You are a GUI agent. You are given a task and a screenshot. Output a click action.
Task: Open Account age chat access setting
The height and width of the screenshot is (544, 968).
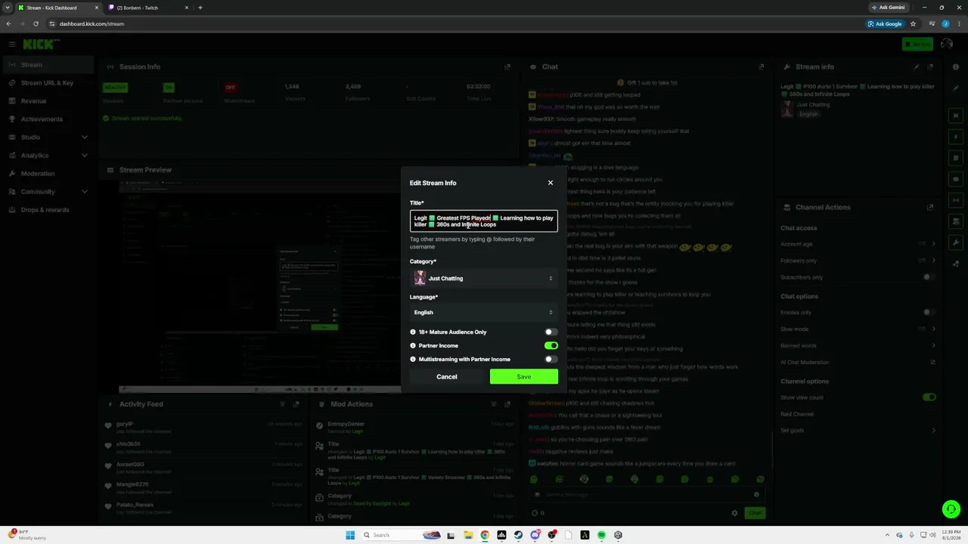point(858,244)
